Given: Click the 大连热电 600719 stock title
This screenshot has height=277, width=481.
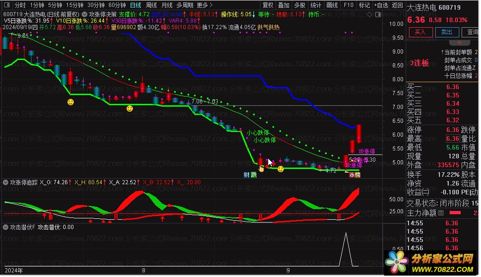Looking at the screenshot, I should [x=434, y=8].
